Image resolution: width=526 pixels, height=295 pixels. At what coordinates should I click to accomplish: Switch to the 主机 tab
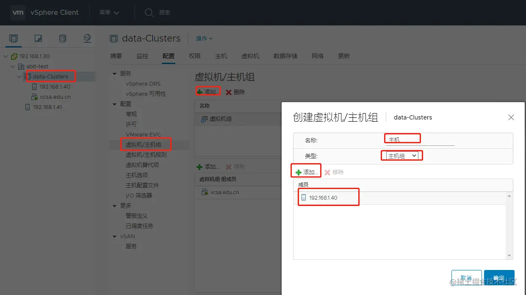point(221,56)
